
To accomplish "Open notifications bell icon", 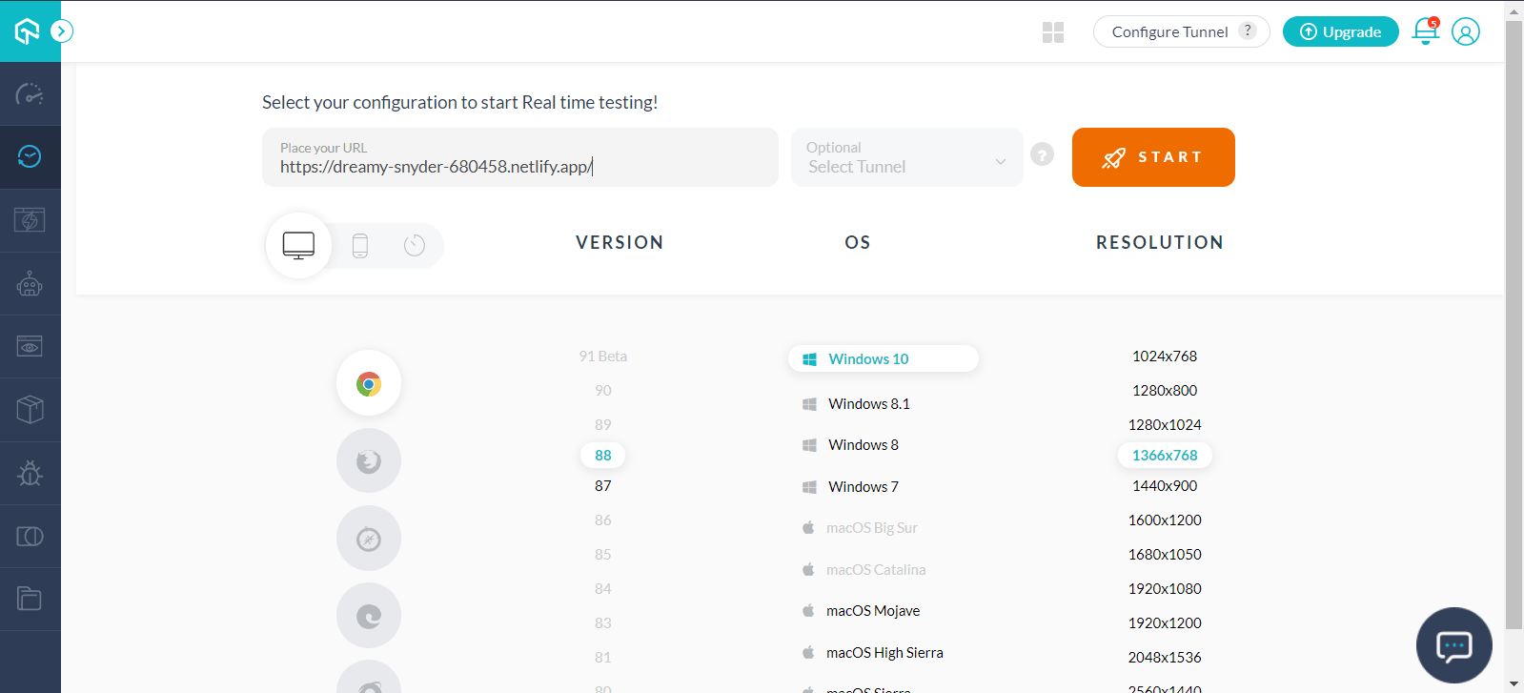I will pos(1425,31).
